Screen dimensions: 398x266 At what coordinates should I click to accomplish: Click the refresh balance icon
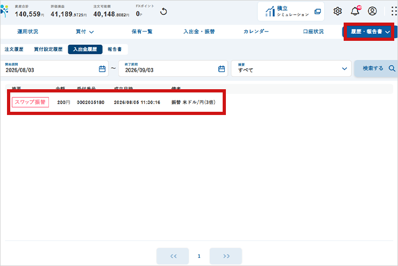pos(164,11)
